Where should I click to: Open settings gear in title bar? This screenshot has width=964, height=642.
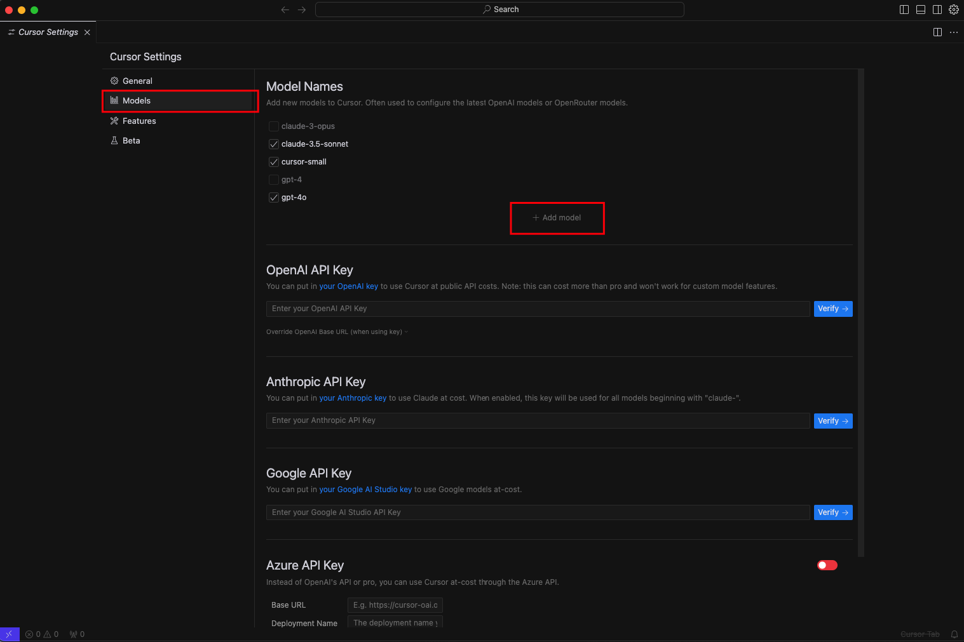954,10
